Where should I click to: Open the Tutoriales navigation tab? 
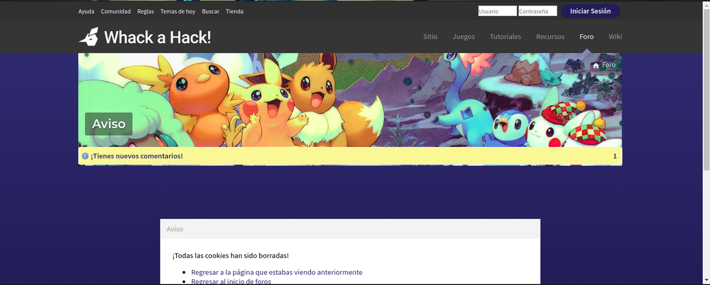point(505,37)
